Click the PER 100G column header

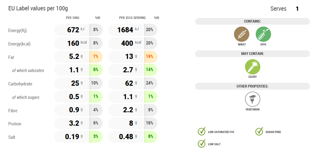(73, 18)
